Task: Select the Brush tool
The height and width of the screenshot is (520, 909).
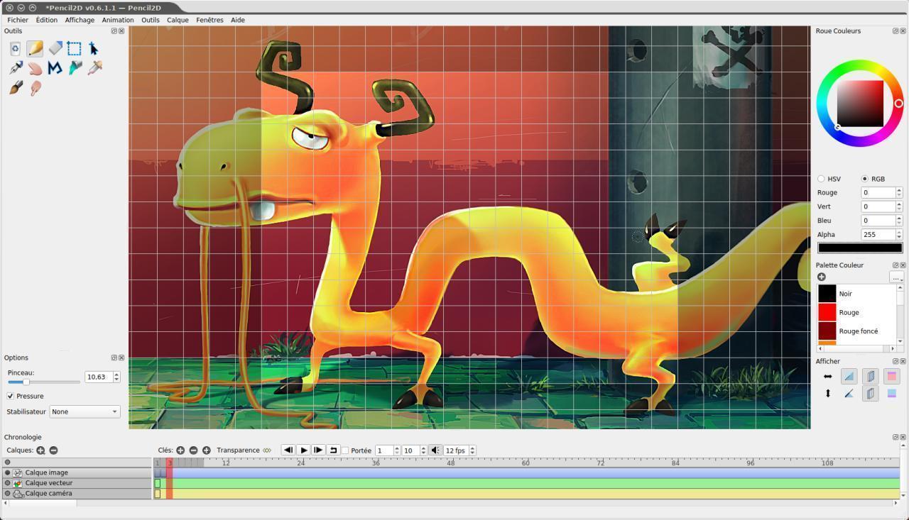Action: pyautogui.click(x=15, y=88)
